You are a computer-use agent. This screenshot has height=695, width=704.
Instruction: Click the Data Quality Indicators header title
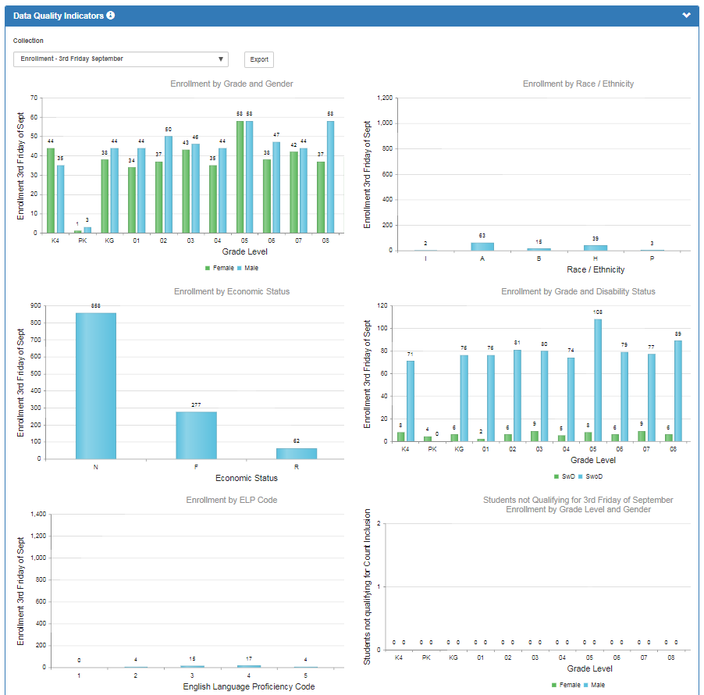[59, 16]
